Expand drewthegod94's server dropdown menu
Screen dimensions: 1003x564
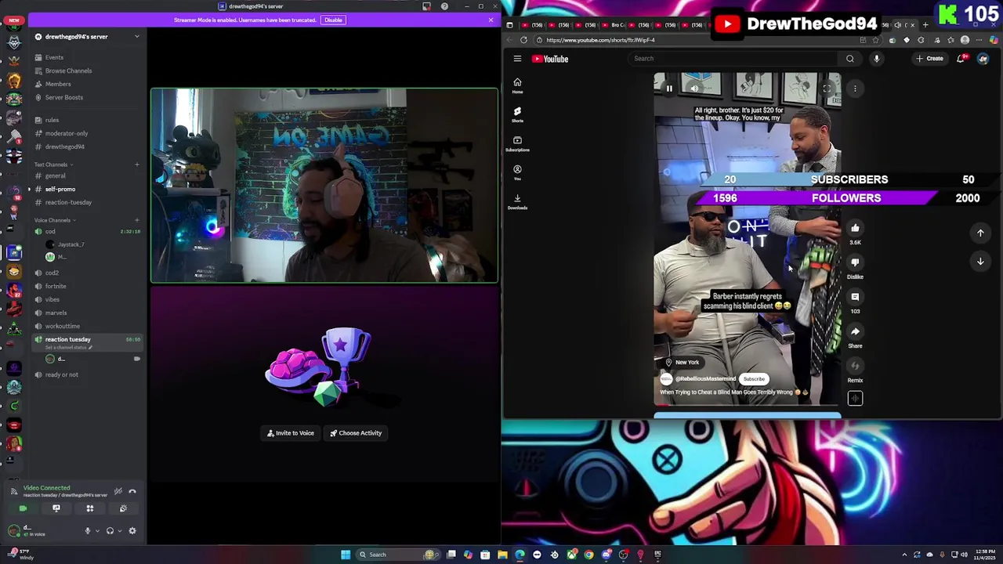tap(136, 37)
